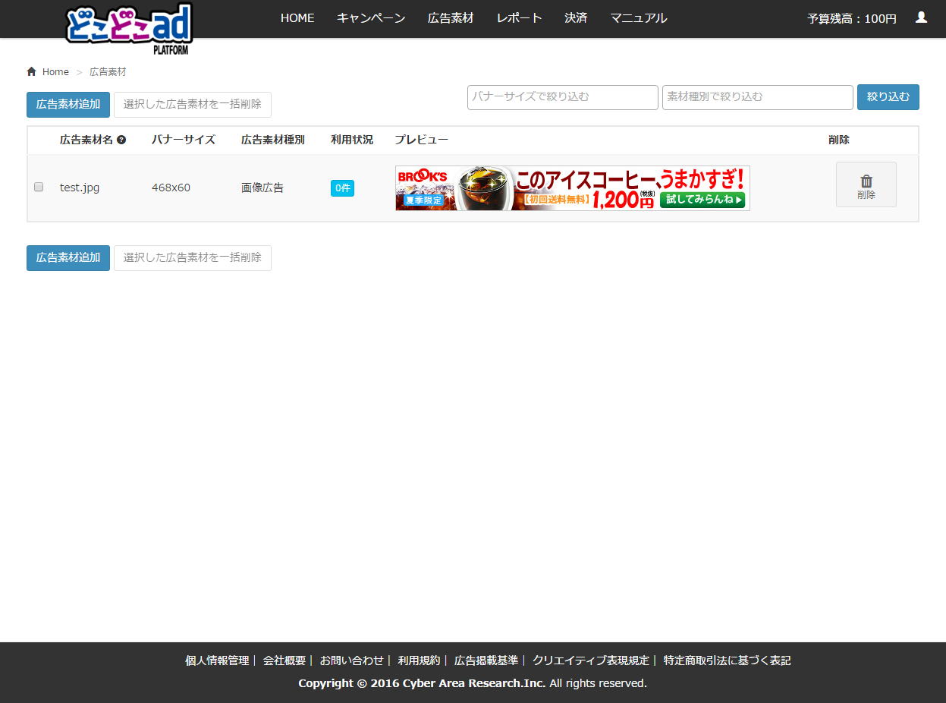946x703 pixels.
Task: Click the Home icon in the breadcrumb
Action: [31, 71]
